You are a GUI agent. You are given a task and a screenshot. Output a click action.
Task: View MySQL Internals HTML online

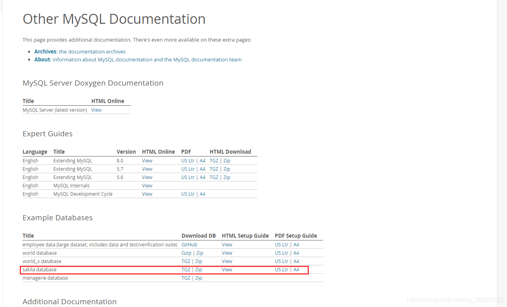coord(147,186)
